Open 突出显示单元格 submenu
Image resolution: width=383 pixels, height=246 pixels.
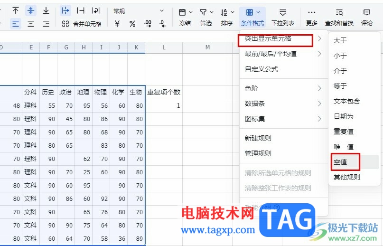(283, 38)
